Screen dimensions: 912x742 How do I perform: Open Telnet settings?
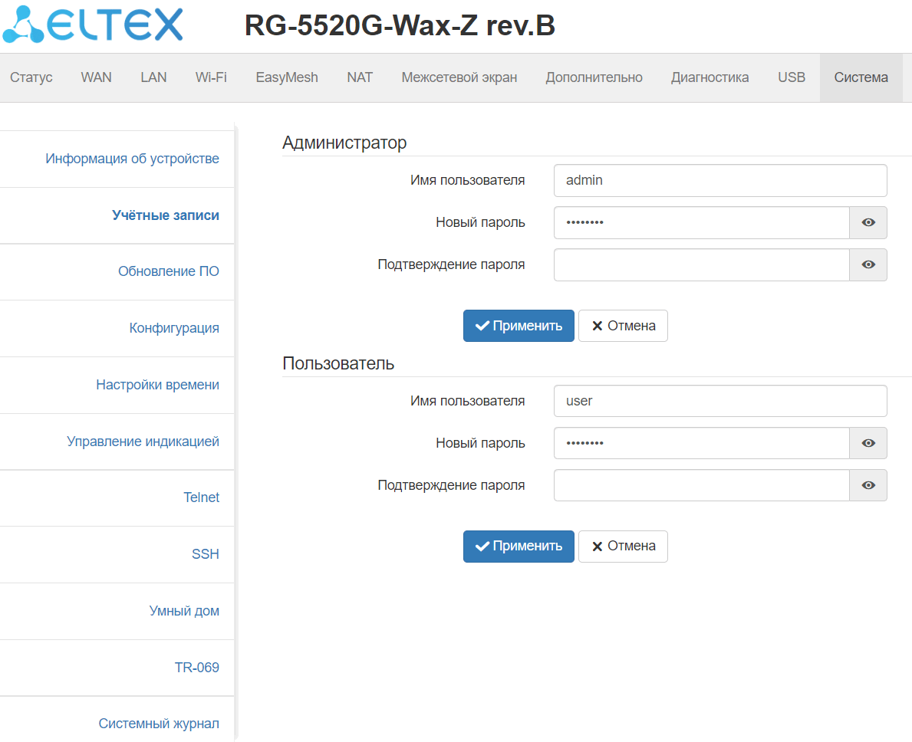[x=201, y=497]
